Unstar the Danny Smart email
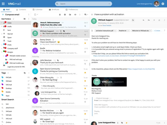The height and width of the screenshot is (125, 167). pos(85,43)
